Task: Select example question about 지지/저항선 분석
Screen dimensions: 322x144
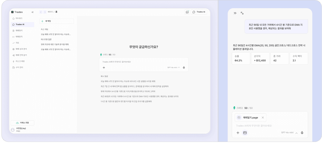Action: pos(128,91)
